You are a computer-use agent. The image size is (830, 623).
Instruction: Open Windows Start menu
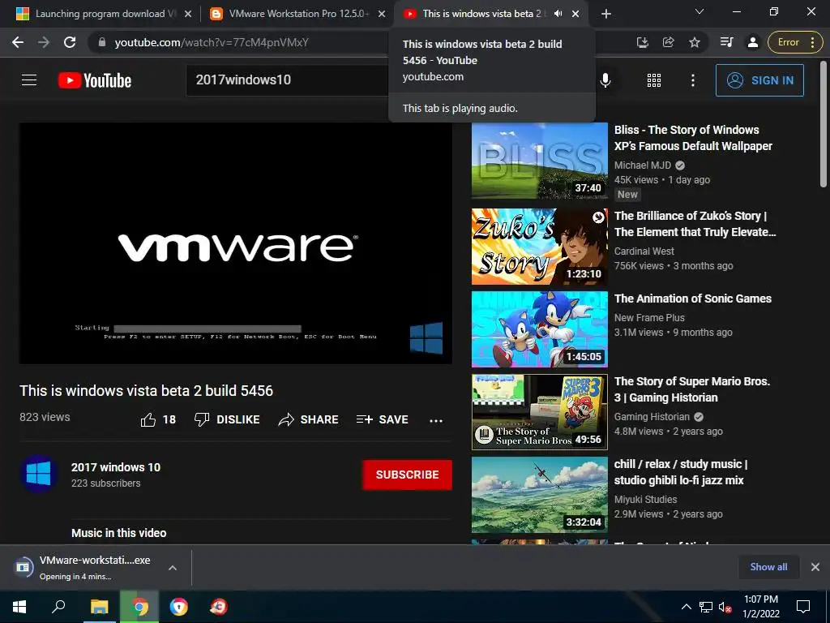point(19,607)
